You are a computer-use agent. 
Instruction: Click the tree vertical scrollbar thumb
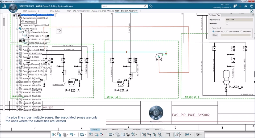click(x=4, y=22)
